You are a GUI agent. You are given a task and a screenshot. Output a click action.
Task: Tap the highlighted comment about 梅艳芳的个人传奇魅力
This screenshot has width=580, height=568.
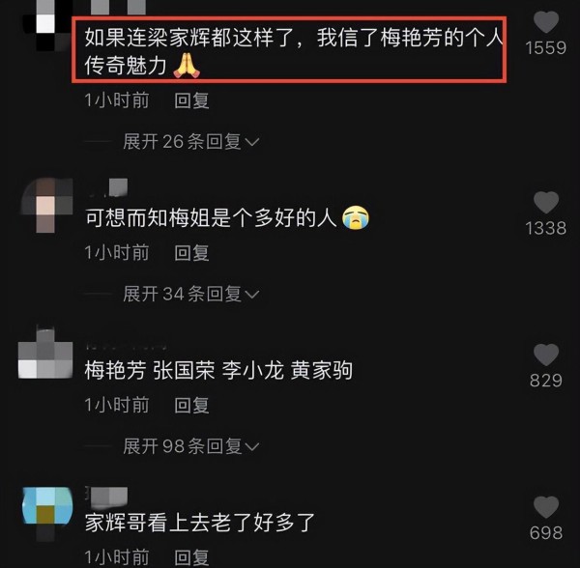point(289,50)
